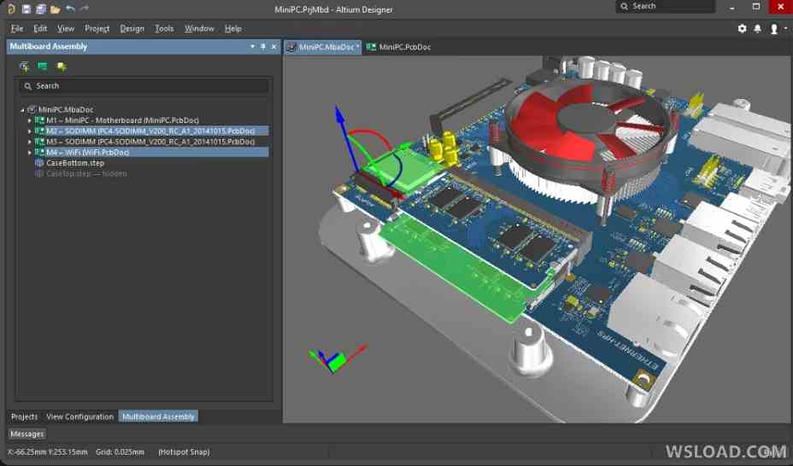Open the Tools menu

[x=164, y=29]
